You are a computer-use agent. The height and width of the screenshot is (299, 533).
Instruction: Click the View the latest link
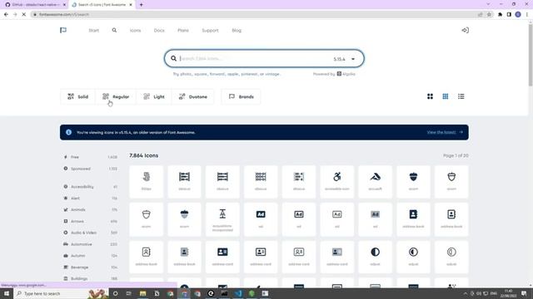coord(445,132)
